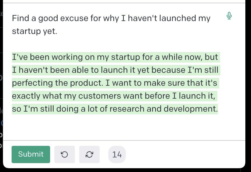
Task: Click the line ending "research and development."
Action: tap(114, 109)
